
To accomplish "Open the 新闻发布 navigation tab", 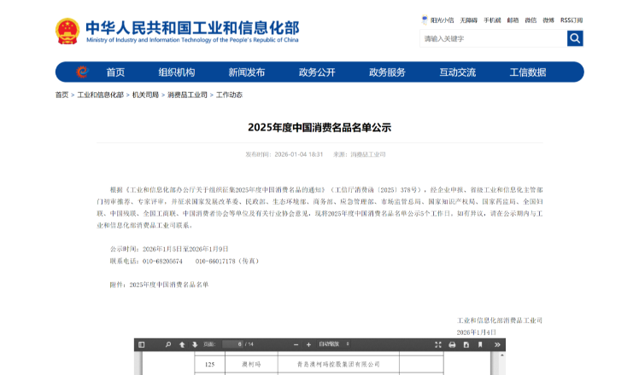I will point(246,72).
